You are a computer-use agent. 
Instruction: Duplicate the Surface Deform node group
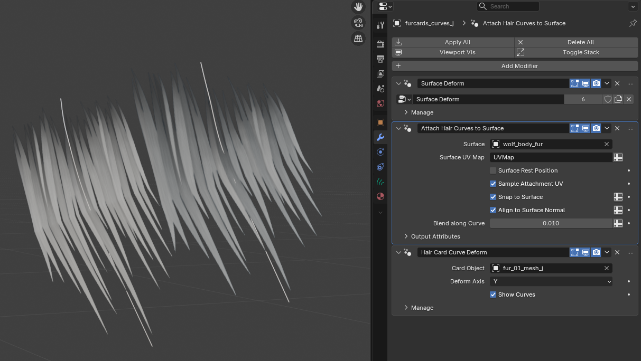[618, 99]
